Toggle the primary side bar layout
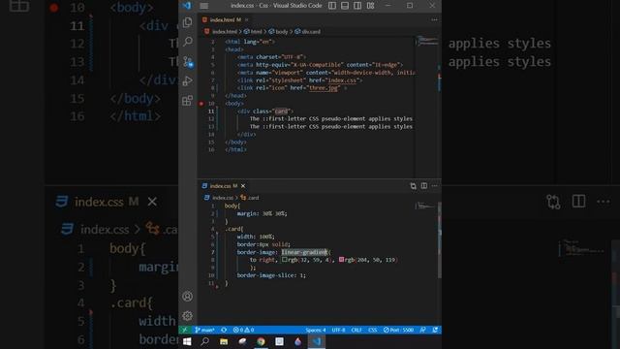Viewport: 620px width, 349px height. coord(332,6)
